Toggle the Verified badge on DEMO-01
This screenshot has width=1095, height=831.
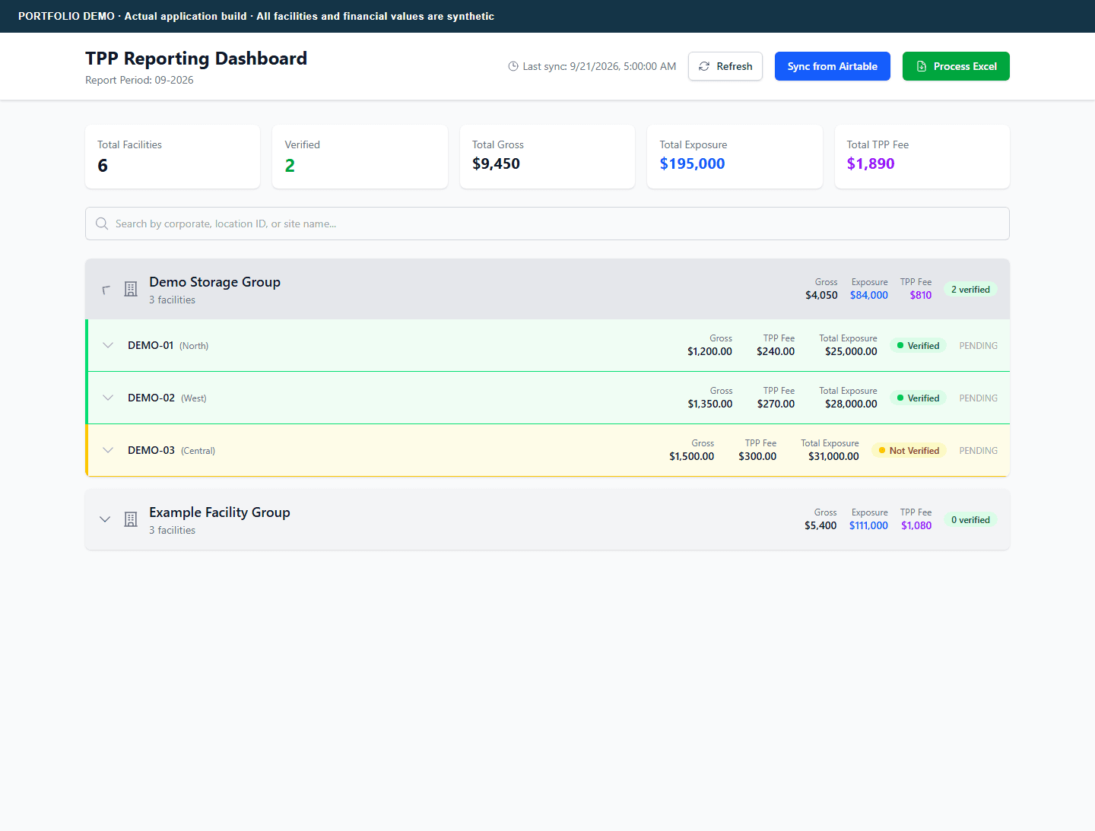[x=918, y=345]
